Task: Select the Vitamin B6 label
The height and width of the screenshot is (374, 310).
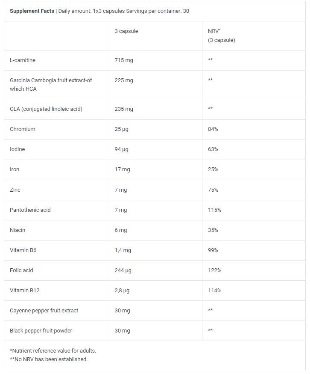Action: tap(23, 250)
